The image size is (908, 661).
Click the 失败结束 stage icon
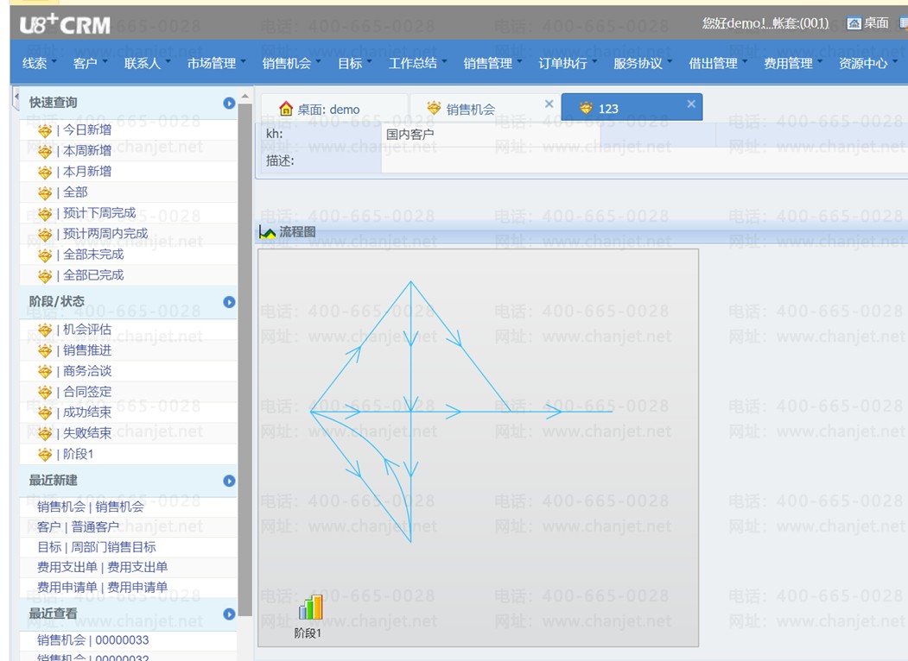coord(45,434)
